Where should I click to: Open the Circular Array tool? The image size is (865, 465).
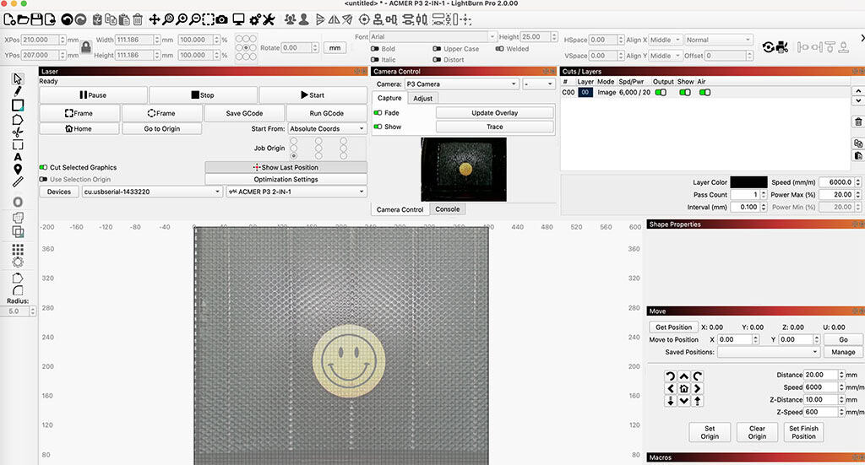(x=18, y=262)
